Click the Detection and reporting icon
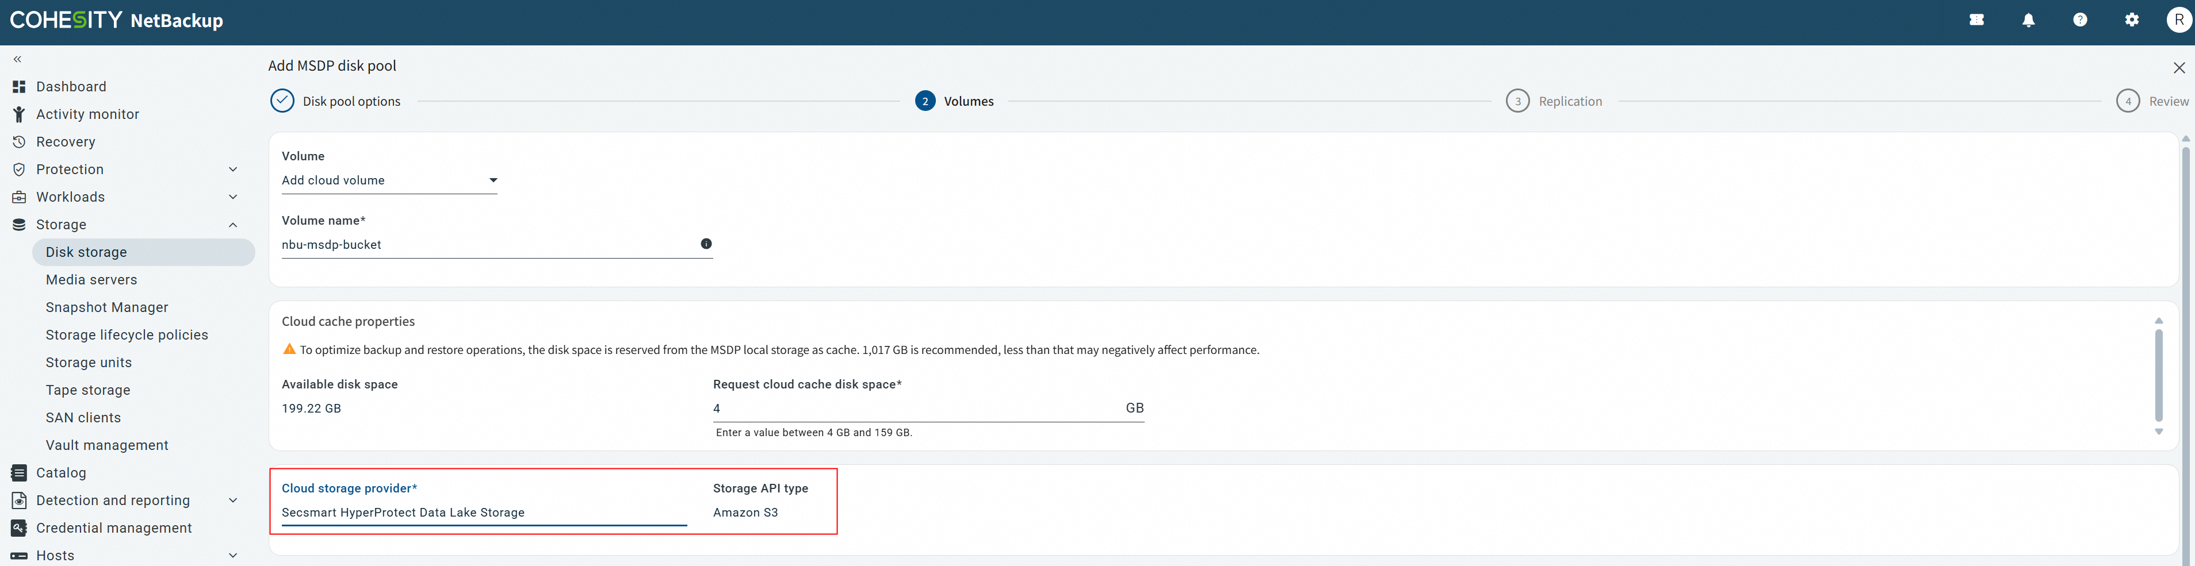Viewport: 2195px width, 566px height. point(19,500)
